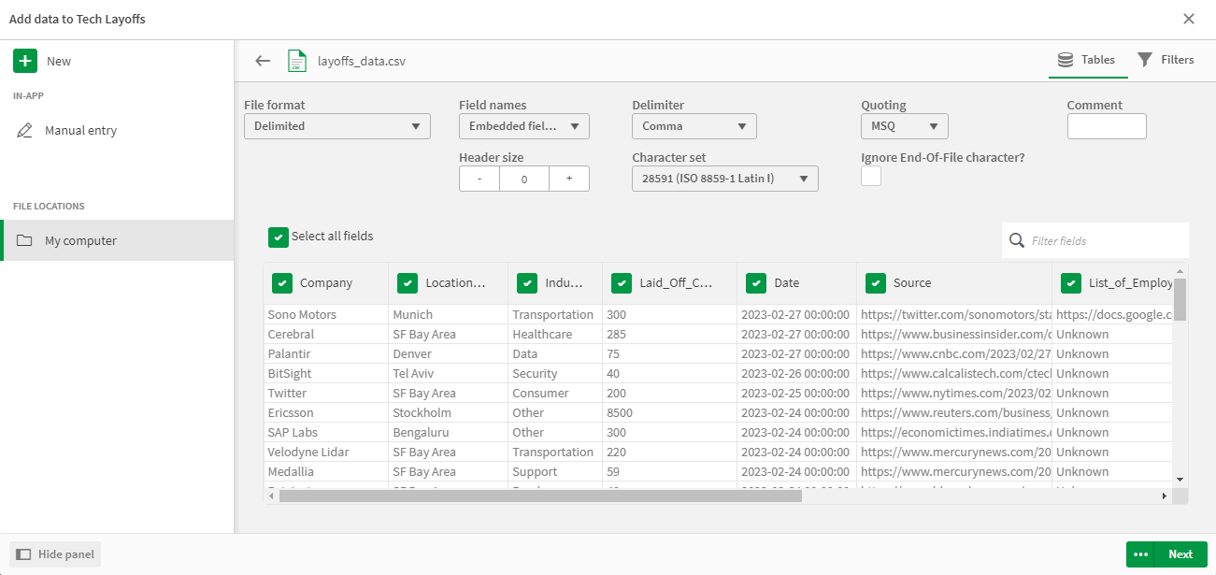The height and width of the screenshot is (575, 1216).
Task: Click the back arrow above the data preview
Action: tap(263, 58)
